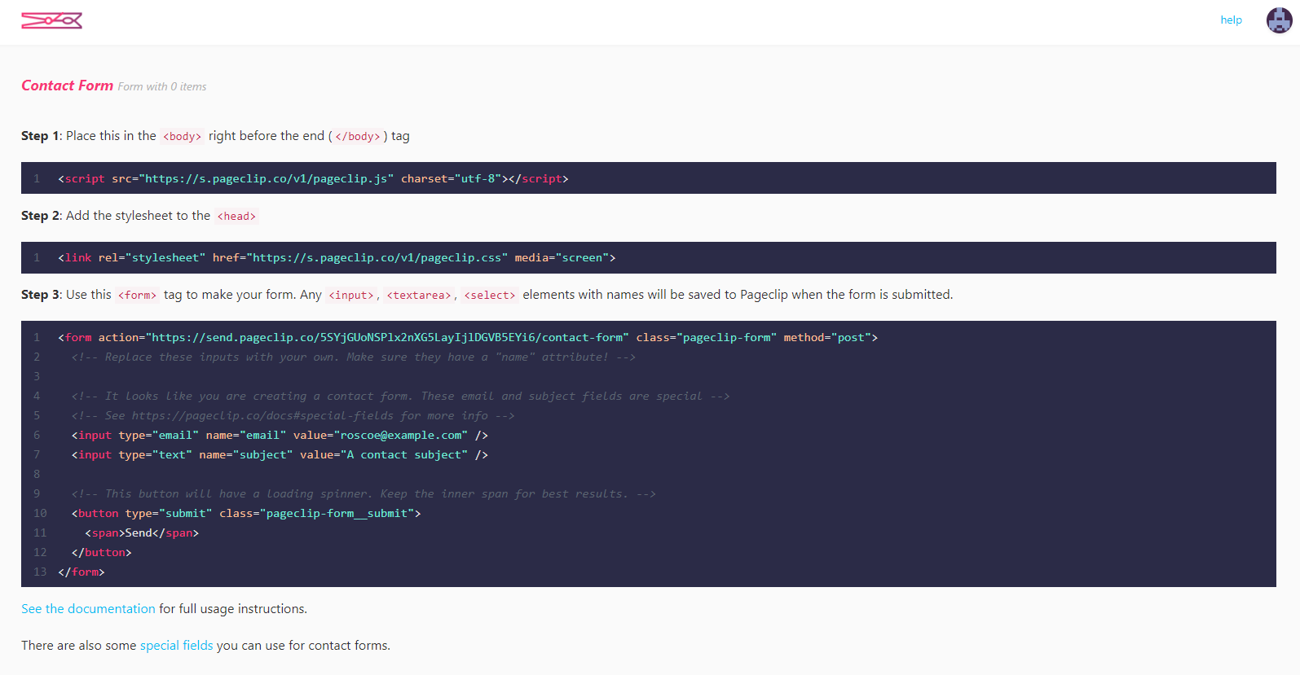Click the Step 2 label
Screen dimensions: 1300x675
[x=40, y=216]
